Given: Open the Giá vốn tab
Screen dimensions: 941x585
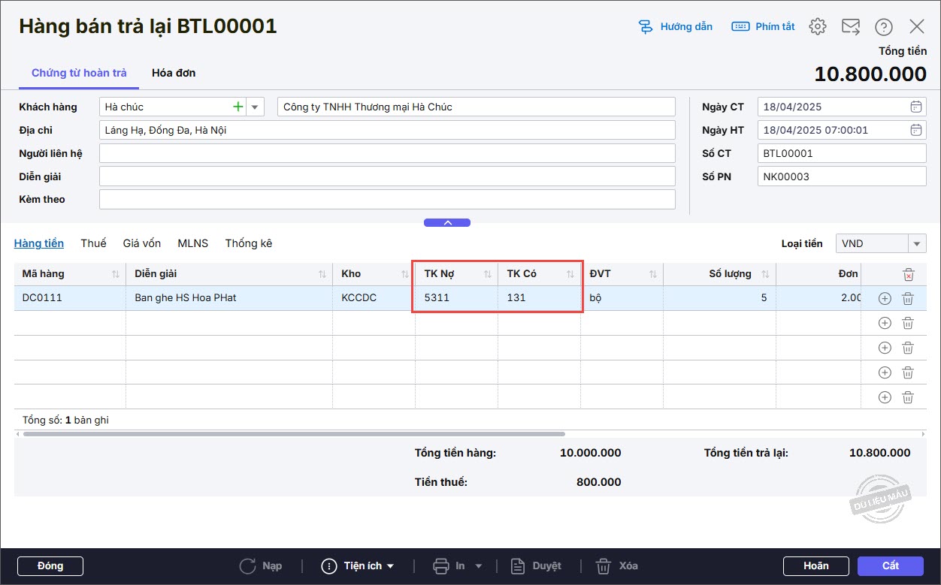Looking at the screenshot, I should 142,243.
